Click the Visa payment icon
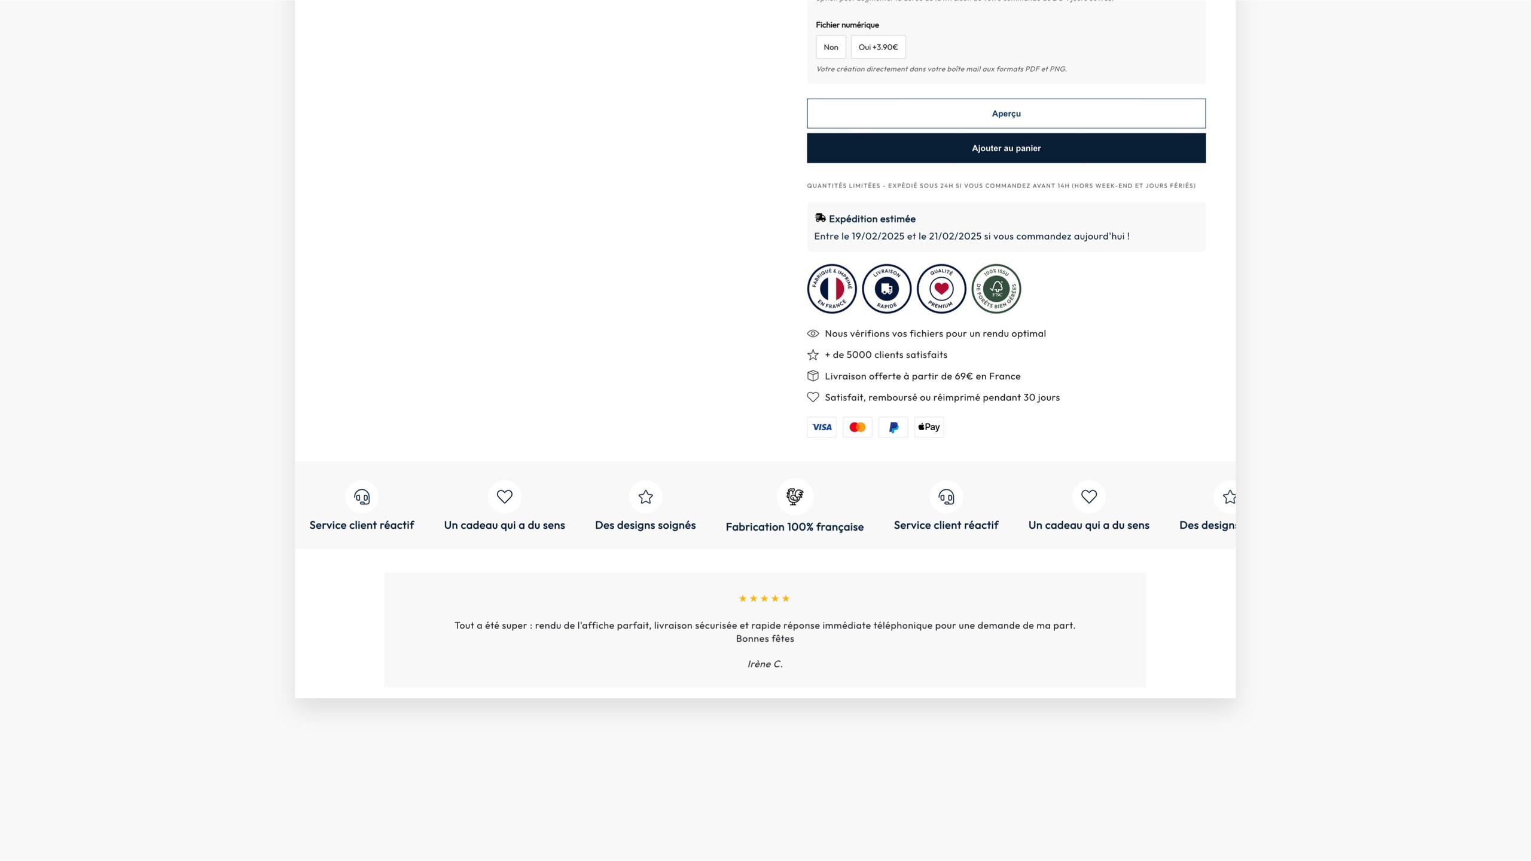The height and width of the screenshot is (861, 1531). coord(822,427)
